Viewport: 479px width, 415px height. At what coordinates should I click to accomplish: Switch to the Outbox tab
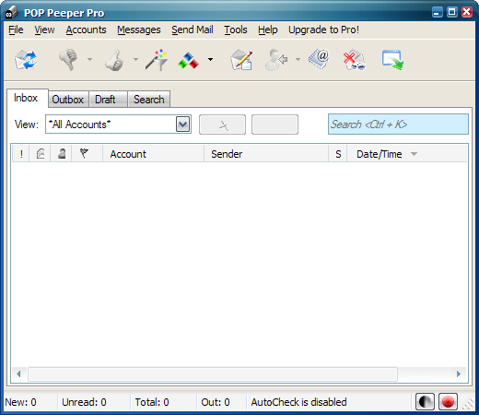[x=68, y=100]
